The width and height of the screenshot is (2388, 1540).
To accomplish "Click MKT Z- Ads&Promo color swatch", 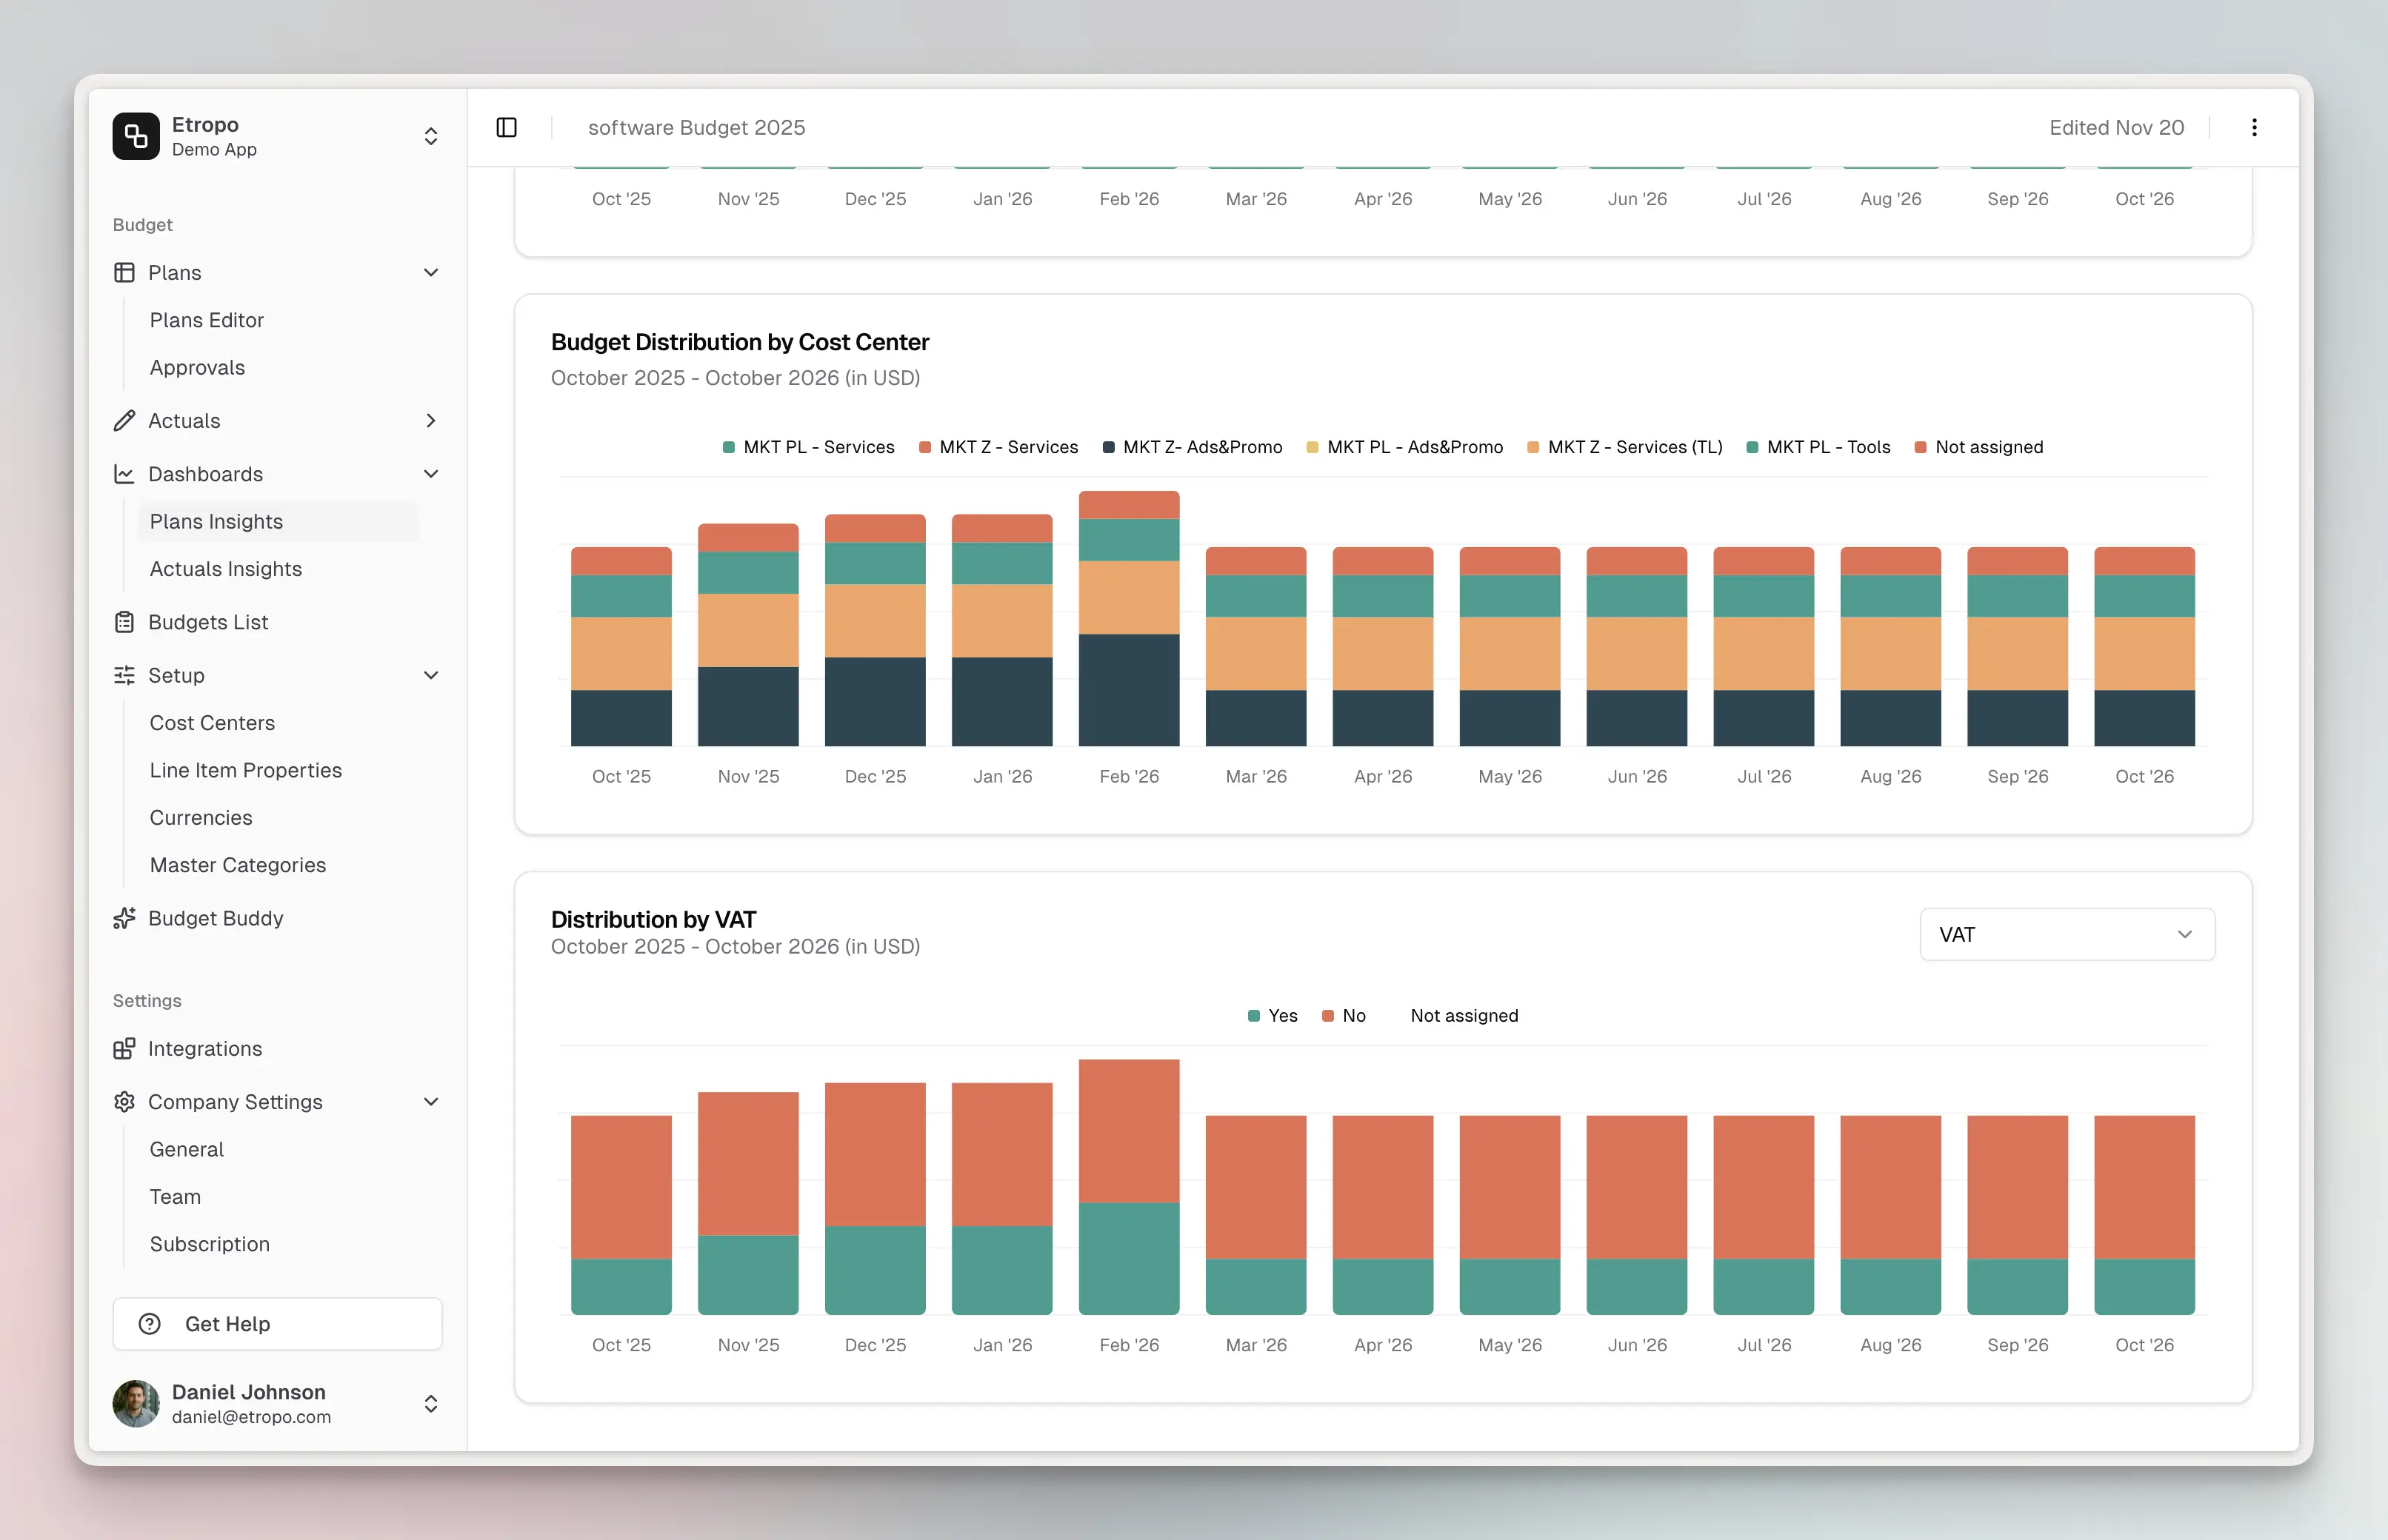I will point(1109,447).
